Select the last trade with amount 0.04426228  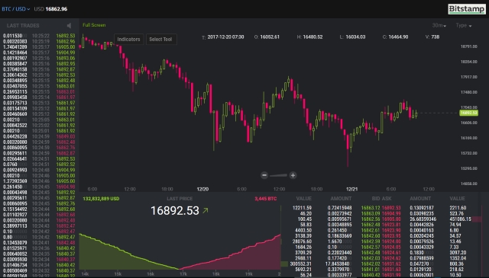click(39, 136)
